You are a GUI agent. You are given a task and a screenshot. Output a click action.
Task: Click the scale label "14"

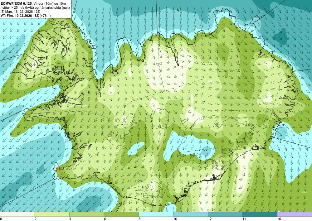point(244,219)
